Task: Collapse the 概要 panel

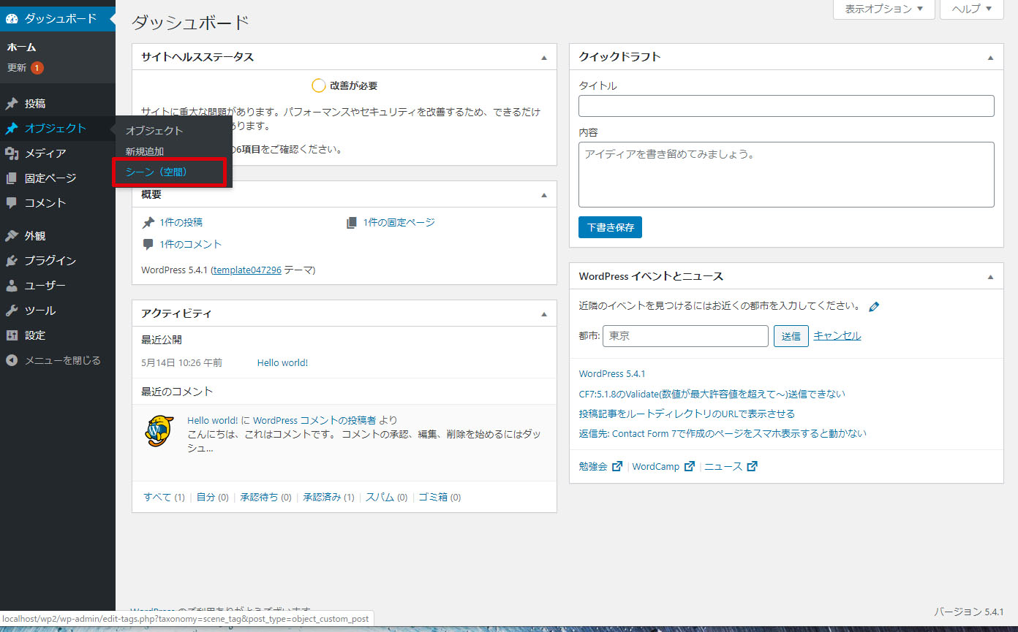Action: pyautogui.click(x=543, y=195)
